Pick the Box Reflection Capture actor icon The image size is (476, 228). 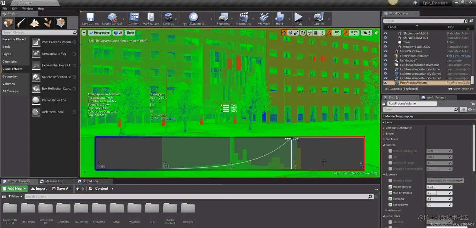[x=36, y=89]
